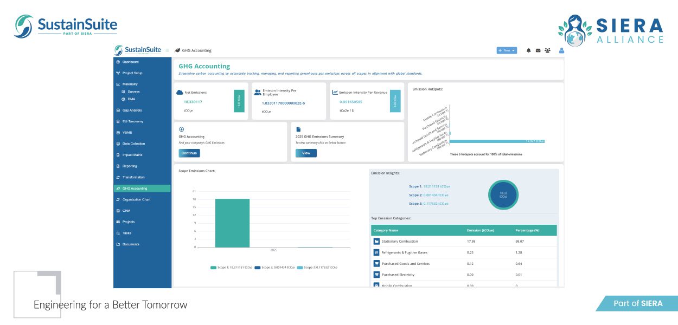Click View for 2025 GHG Emissions Summary

point(306,153)
